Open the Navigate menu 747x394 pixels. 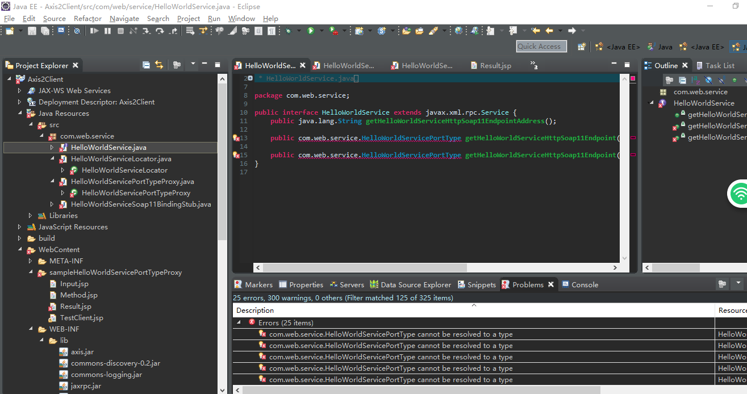point(124,18)
